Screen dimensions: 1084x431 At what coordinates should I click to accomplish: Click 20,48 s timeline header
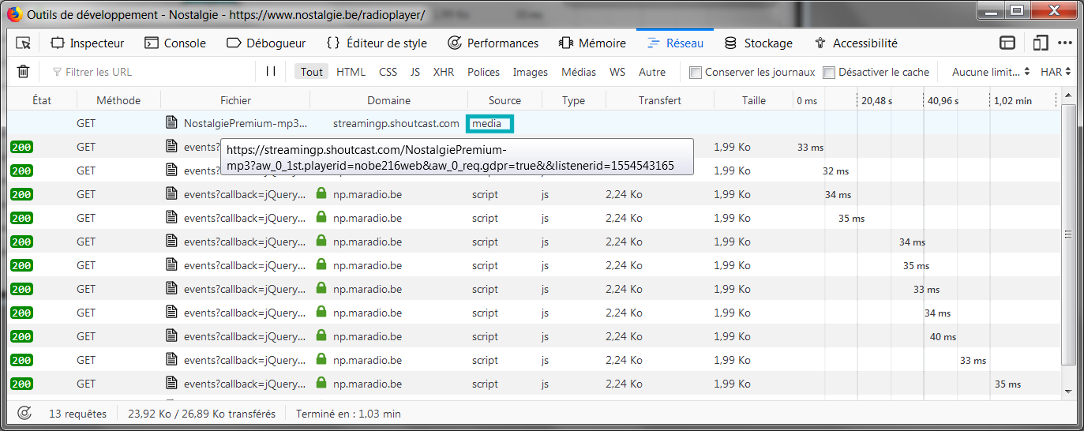876,101
